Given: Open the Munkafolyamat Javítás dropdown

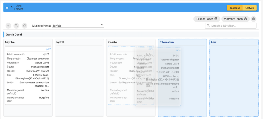Looking at the screenshot, I should coord(78,26).
